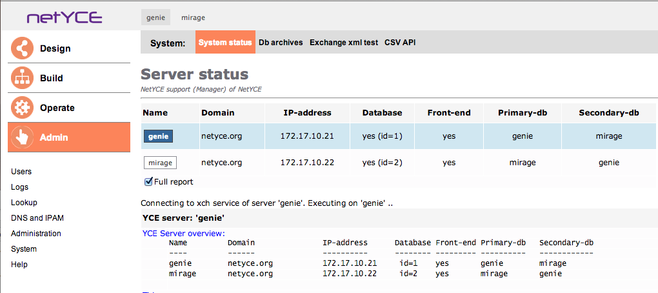
Task: Click the netYCE logo
Action: coord(65,17)
